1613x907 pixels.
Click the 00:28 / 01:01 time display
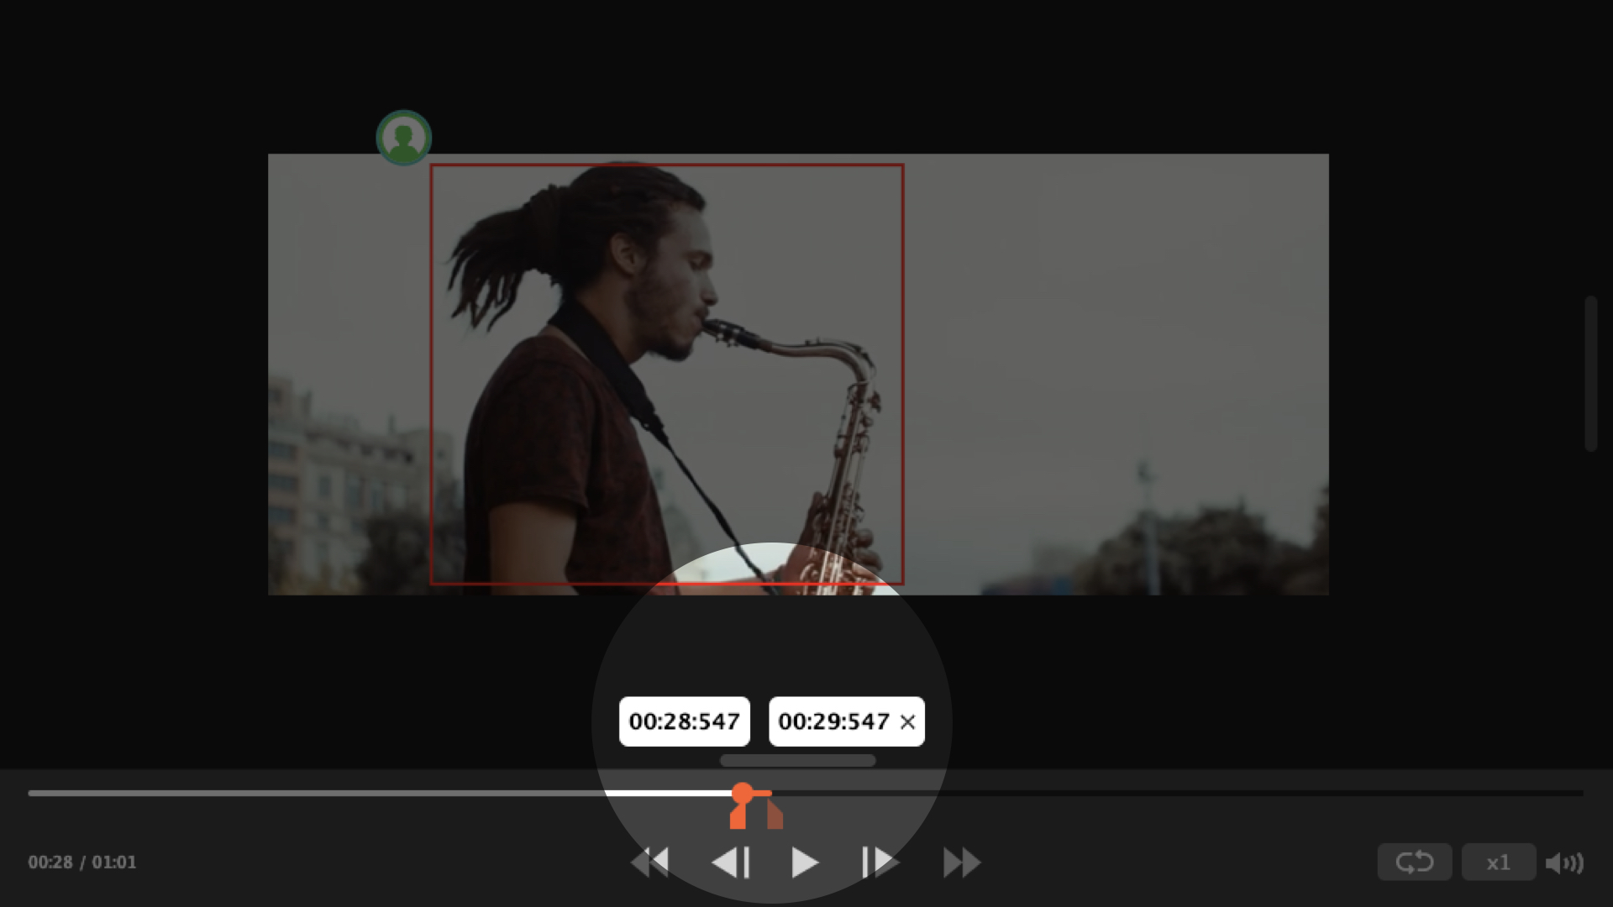(82, 862)
